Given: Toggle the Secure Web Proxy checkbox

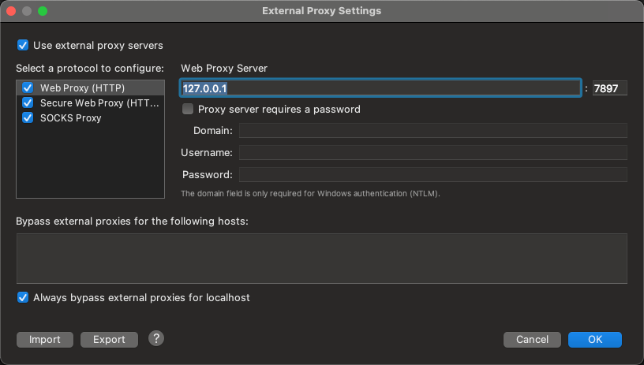Looking at the screenshot, I should 28,102.
